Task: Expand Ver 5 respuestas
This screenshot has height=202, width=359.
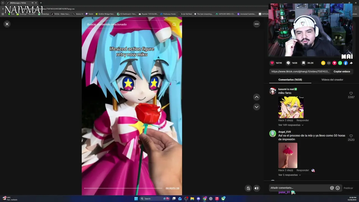Action: click(x=289, y=175)
